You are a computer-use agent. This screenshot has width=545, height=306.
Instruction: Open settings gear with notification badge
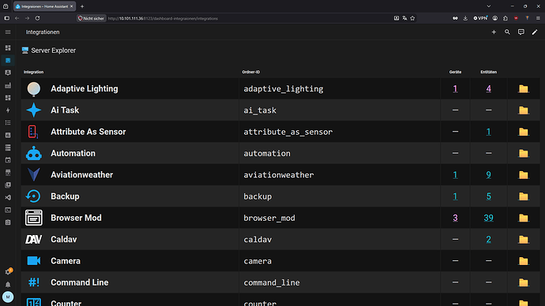8,271
